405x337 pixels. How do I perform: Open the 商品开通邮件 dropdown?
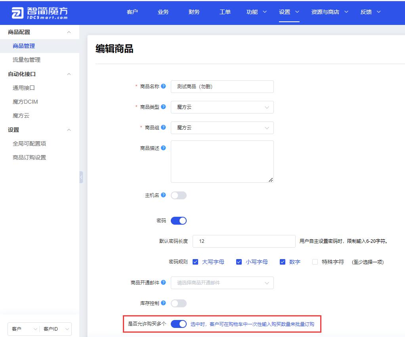[222, 283]
